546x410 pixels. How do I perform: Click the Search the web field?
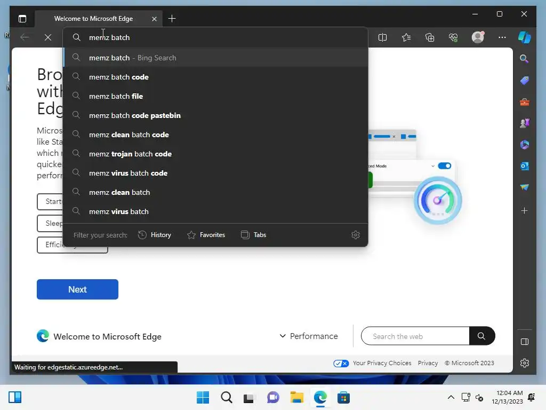point(415,336)
